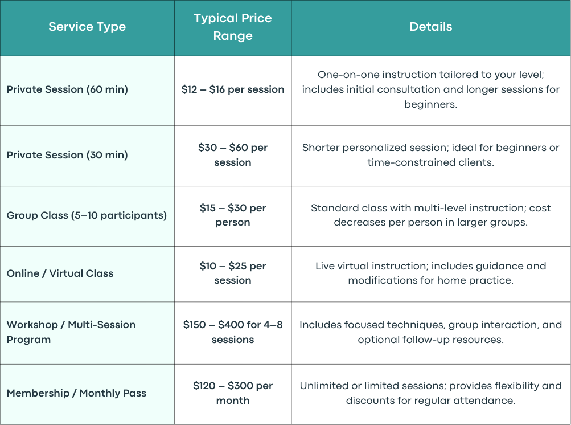Click the one-on-one instruction details text
The height and width of the screenshot is (425, 571).
[x=431, y=89]
